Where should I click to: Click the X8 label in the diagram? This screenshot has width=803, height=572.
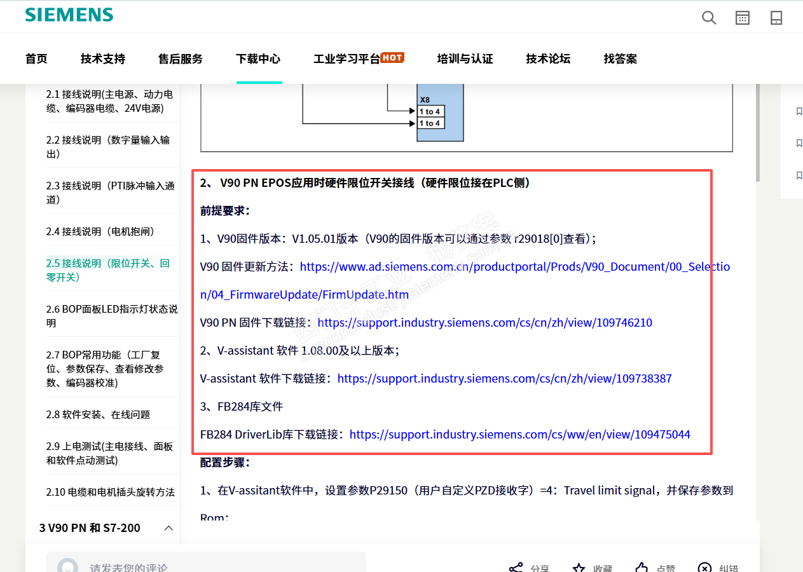click(x=425, y=100)
